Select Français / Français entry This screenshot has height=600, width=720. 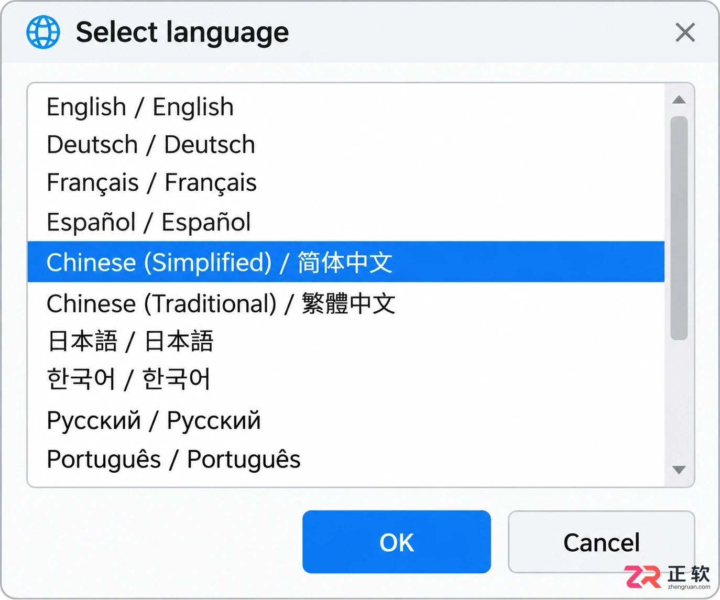346,183
